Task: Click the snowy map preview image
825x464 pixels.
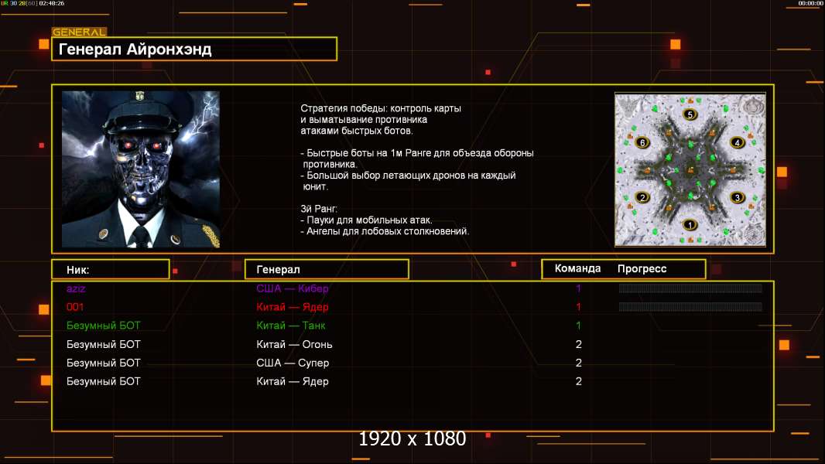Action: click(x=690, y=169)
